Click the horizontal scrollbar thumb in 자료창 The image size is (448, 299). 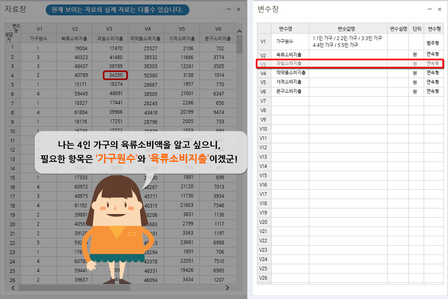pos(74,288)
